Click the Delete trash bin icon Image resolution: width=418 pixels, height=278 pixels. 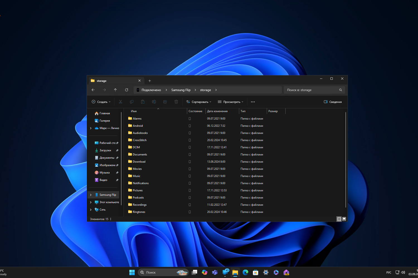176,102
